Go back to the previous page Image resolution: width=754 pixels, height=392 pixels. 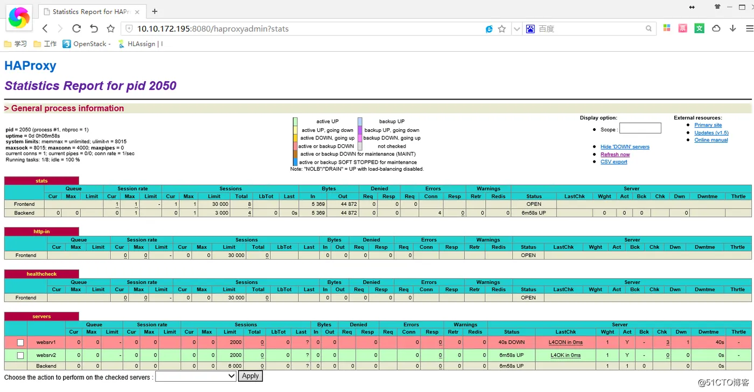point(45,29)
